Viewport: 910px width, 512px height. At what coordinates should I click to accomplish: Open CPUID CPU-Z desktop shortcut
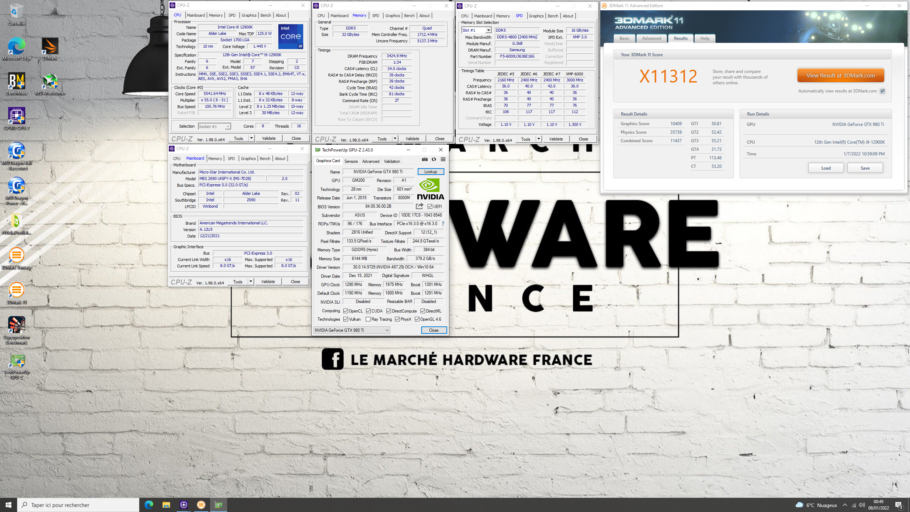pyautogui.click(x=16, y=119)
